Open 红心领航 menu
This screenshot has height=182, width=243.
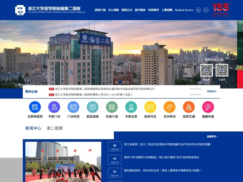pyautogui.click(x=114, y=10)
